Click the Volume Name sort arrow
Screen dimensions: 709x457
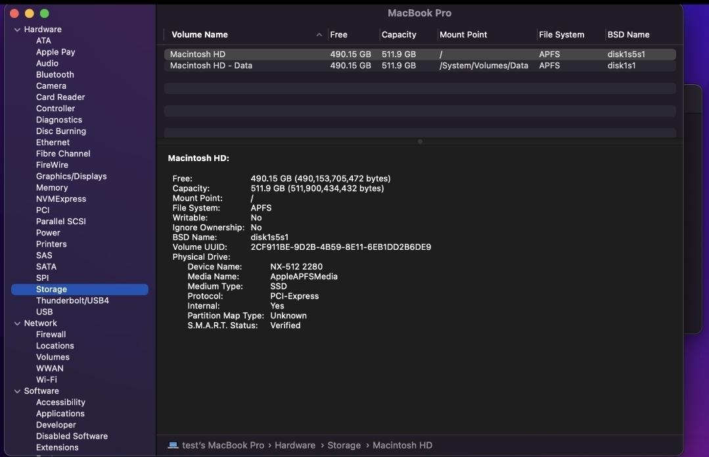pyautogui.click(x=319, y=35)
